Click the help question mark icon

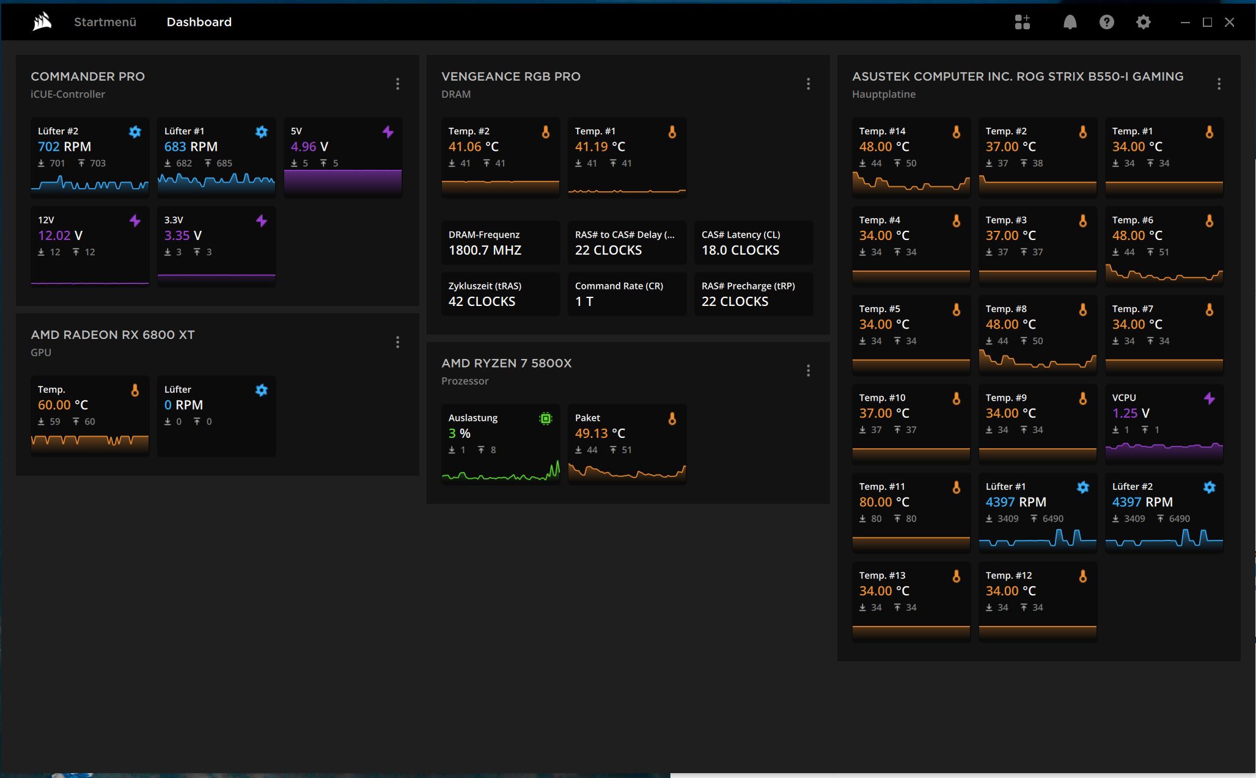1106,22
